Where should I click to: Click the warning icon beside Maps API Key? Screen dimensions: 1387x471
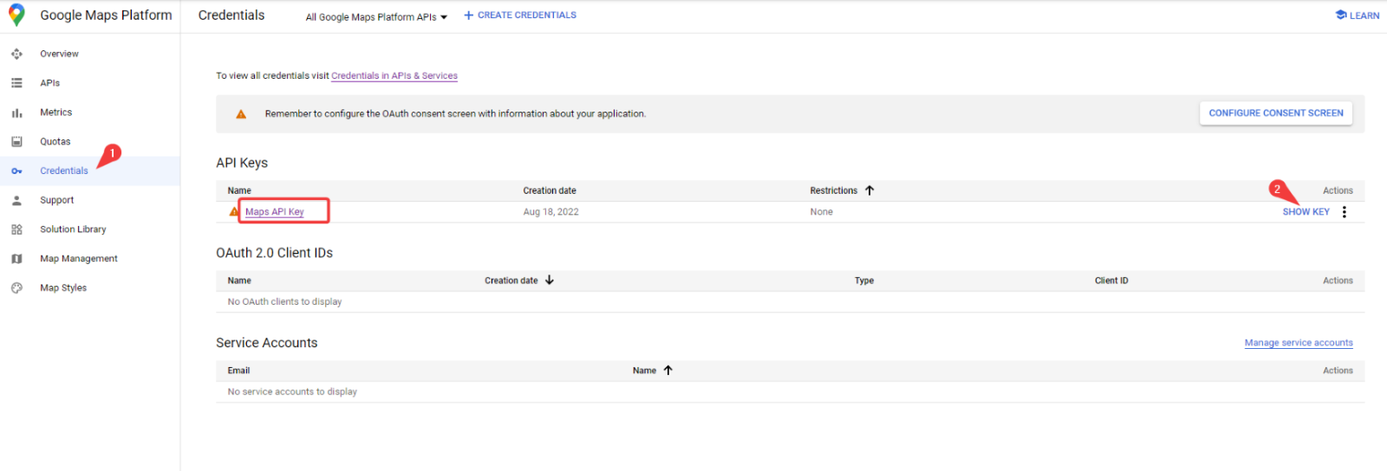point(234,211)
